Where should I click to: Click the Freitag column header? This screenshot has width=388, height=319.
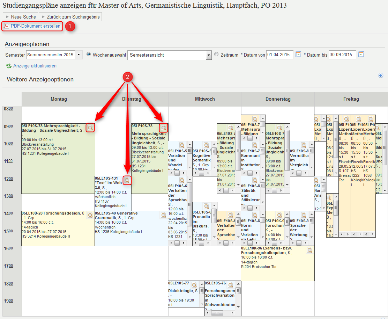pos(351,99)
